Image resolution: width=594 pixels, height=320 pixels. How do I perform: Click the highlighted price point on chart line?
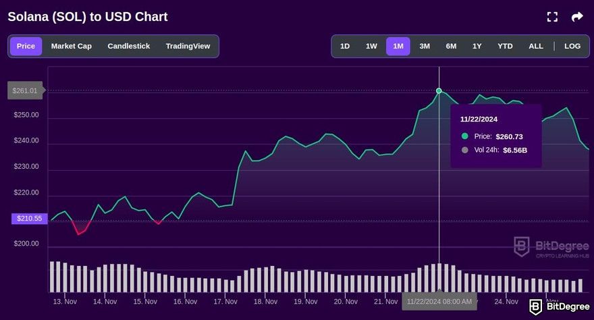click(439, 90)
